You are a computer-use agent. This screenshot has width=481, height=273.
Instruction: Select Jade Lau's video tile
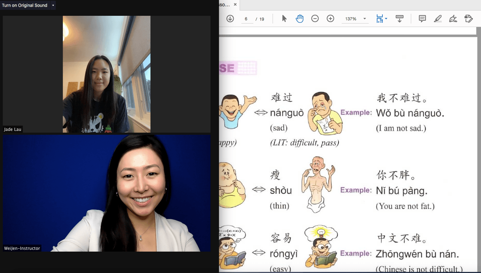point(107,74)
